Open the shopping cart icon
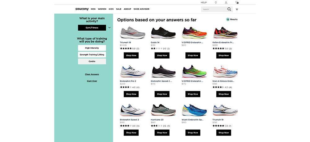 point(237,9)
